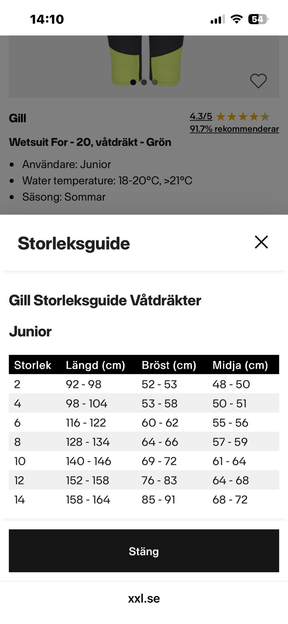This screenshot has height=624, width=288.
Task: Open the 91.7% rekommenderar link
Action: (x=234, y=129)
